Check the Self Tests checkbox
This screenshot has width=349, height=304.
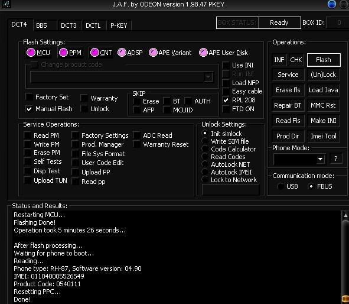click(27, 161)
